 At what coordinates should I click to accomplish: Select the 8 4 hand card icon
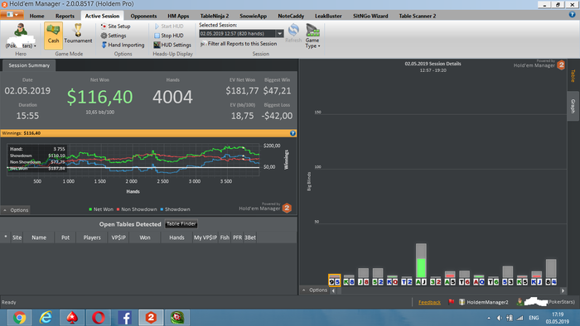click(551, 281)
